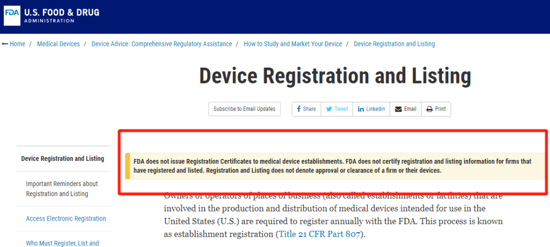Viewport: 550px width, 247px height.
Task: Click the yellow FDA notice banner text
Action: (332, 166)
